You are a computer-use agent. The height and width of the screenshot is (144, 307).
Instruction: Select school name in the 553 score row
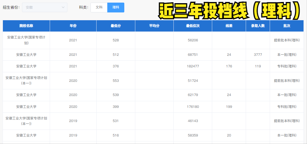point(26,80)
